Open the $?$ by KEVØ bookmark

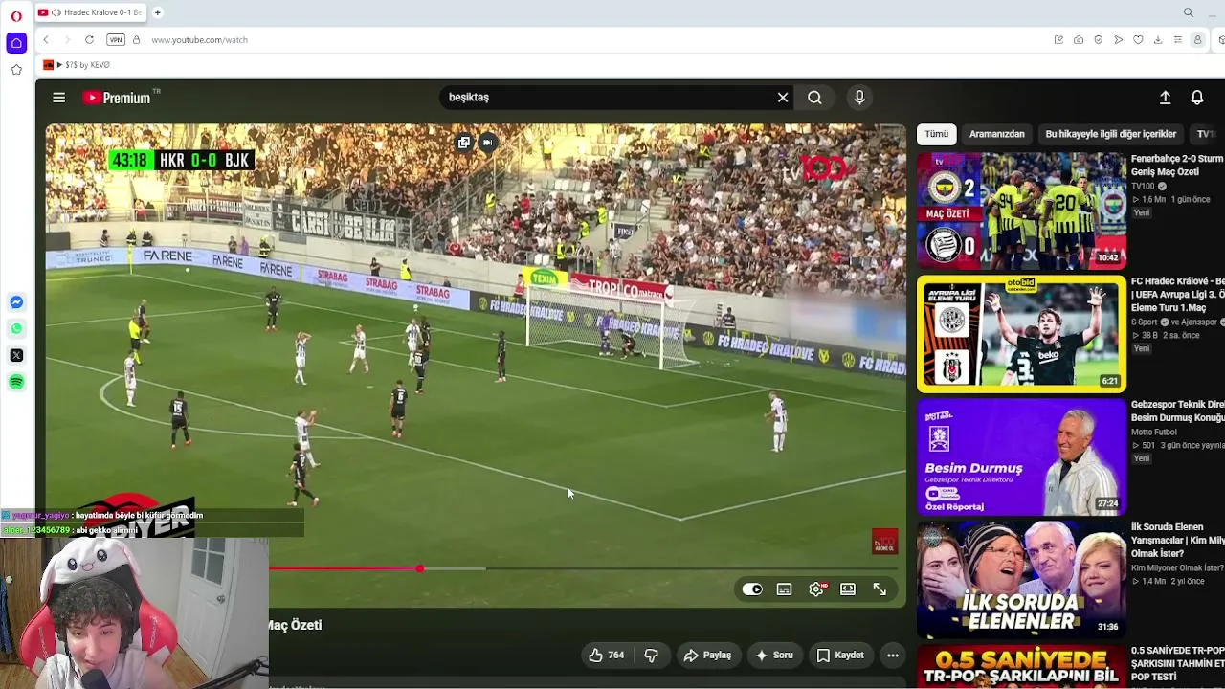coord(77,65)
